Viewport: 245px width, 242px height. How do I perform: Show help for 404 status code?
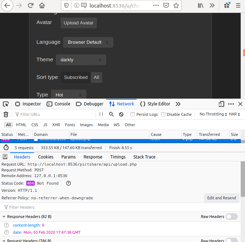coord(69,183)
